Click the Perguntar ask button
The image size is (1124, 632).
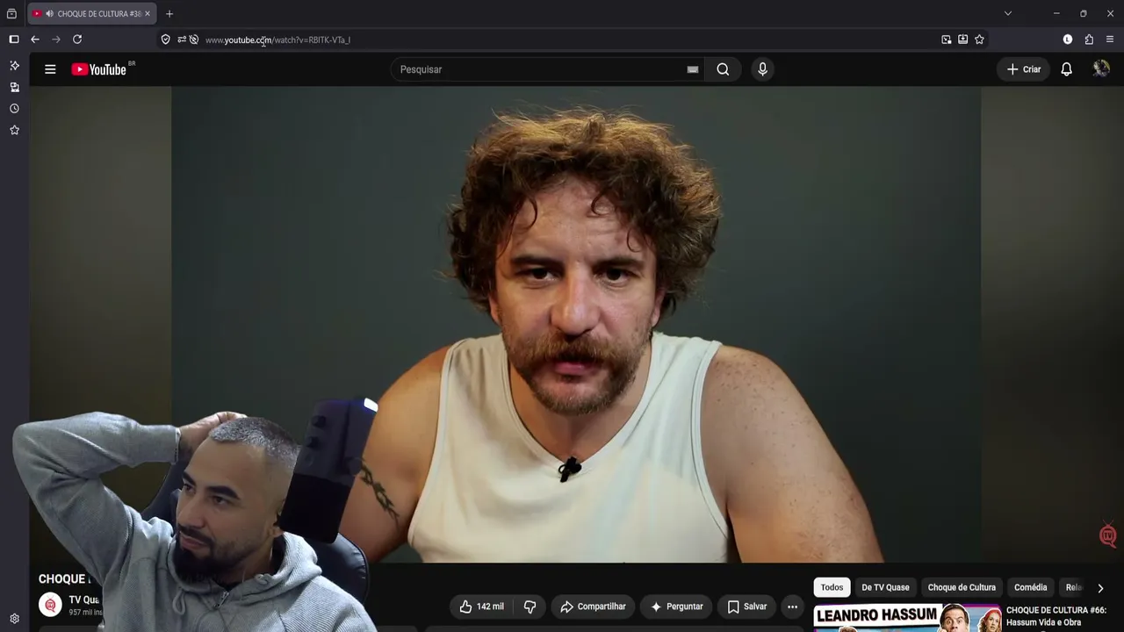676,607
